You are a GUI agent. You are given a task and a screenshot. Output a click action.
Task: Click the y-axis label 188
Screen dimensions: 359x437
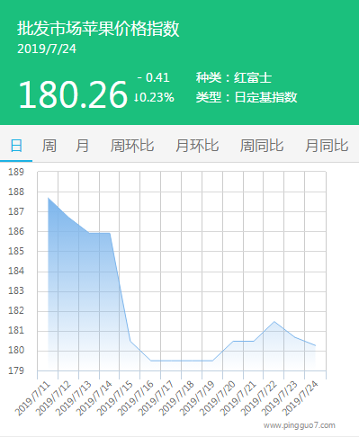click(16, 192)
